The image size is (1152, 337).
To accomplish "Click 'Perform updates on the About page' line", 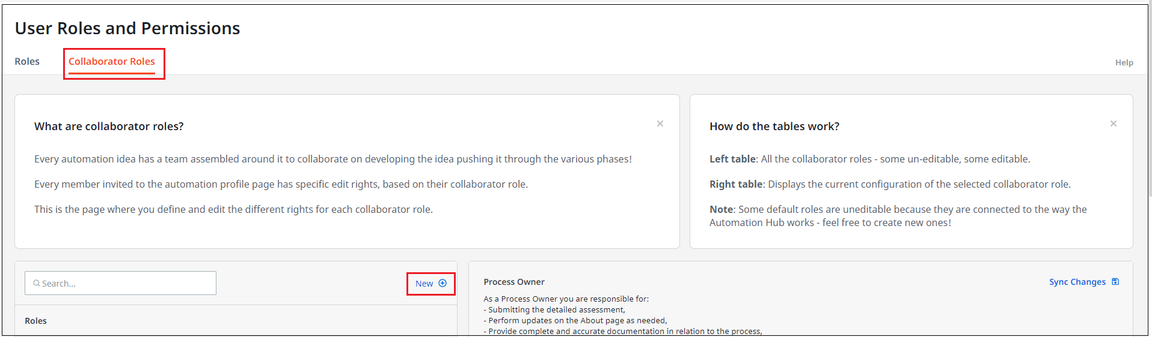I will [x=575, y=321].
